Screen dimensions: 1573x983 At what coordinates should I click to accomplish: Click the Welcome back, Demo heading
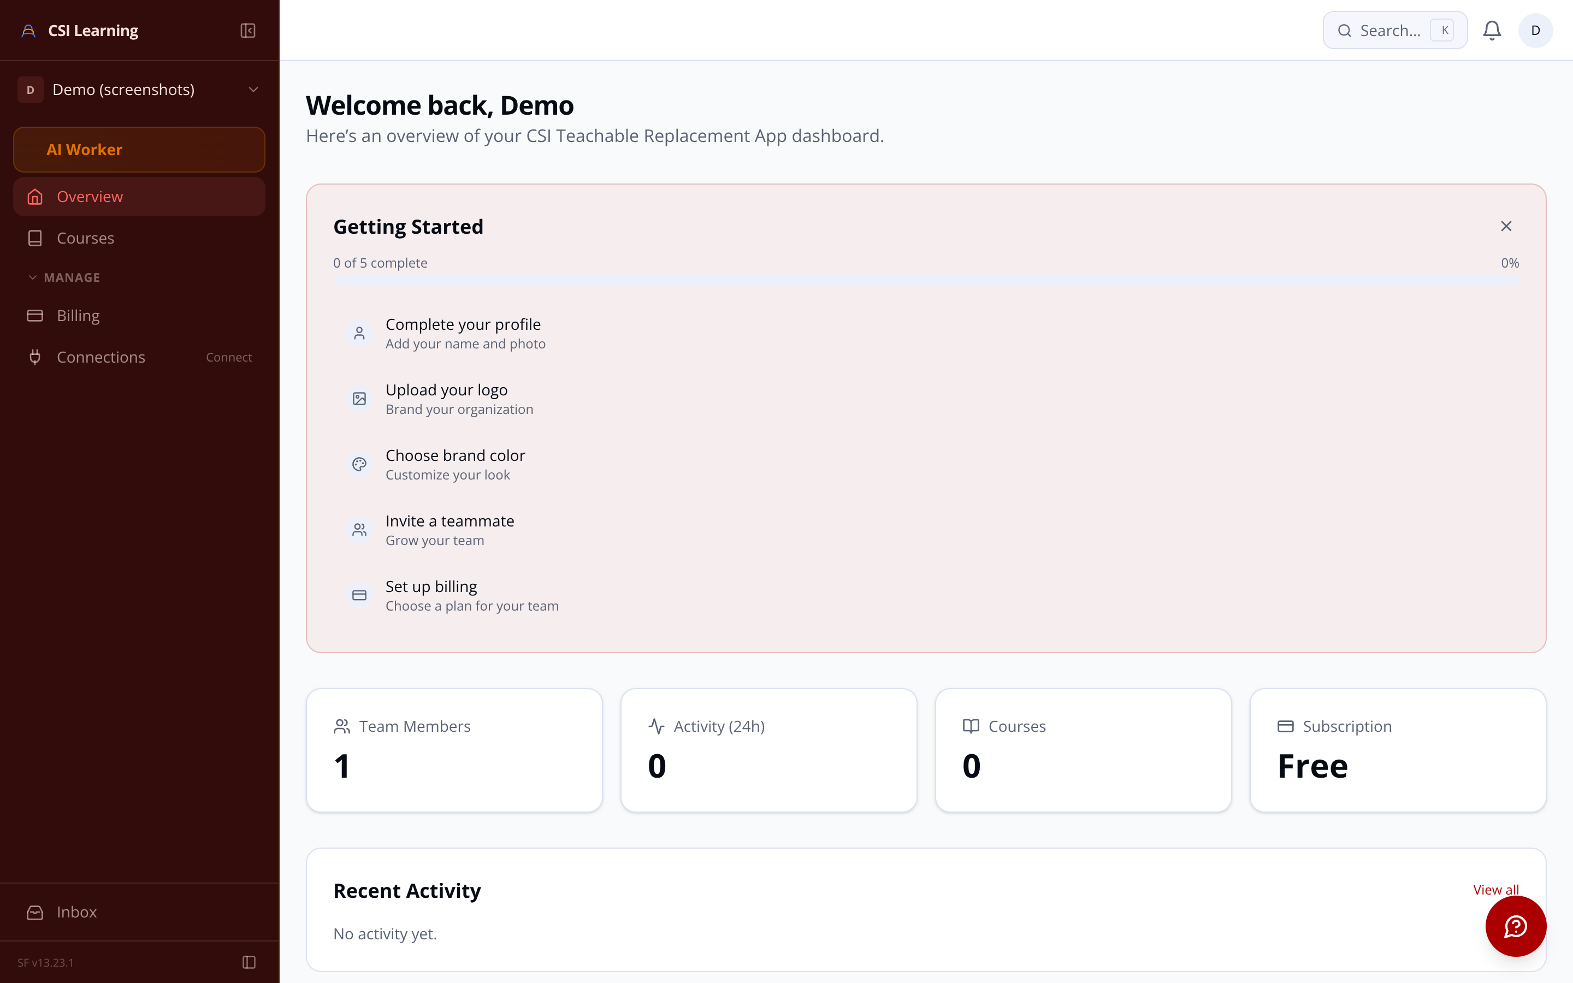coord(440,105)
